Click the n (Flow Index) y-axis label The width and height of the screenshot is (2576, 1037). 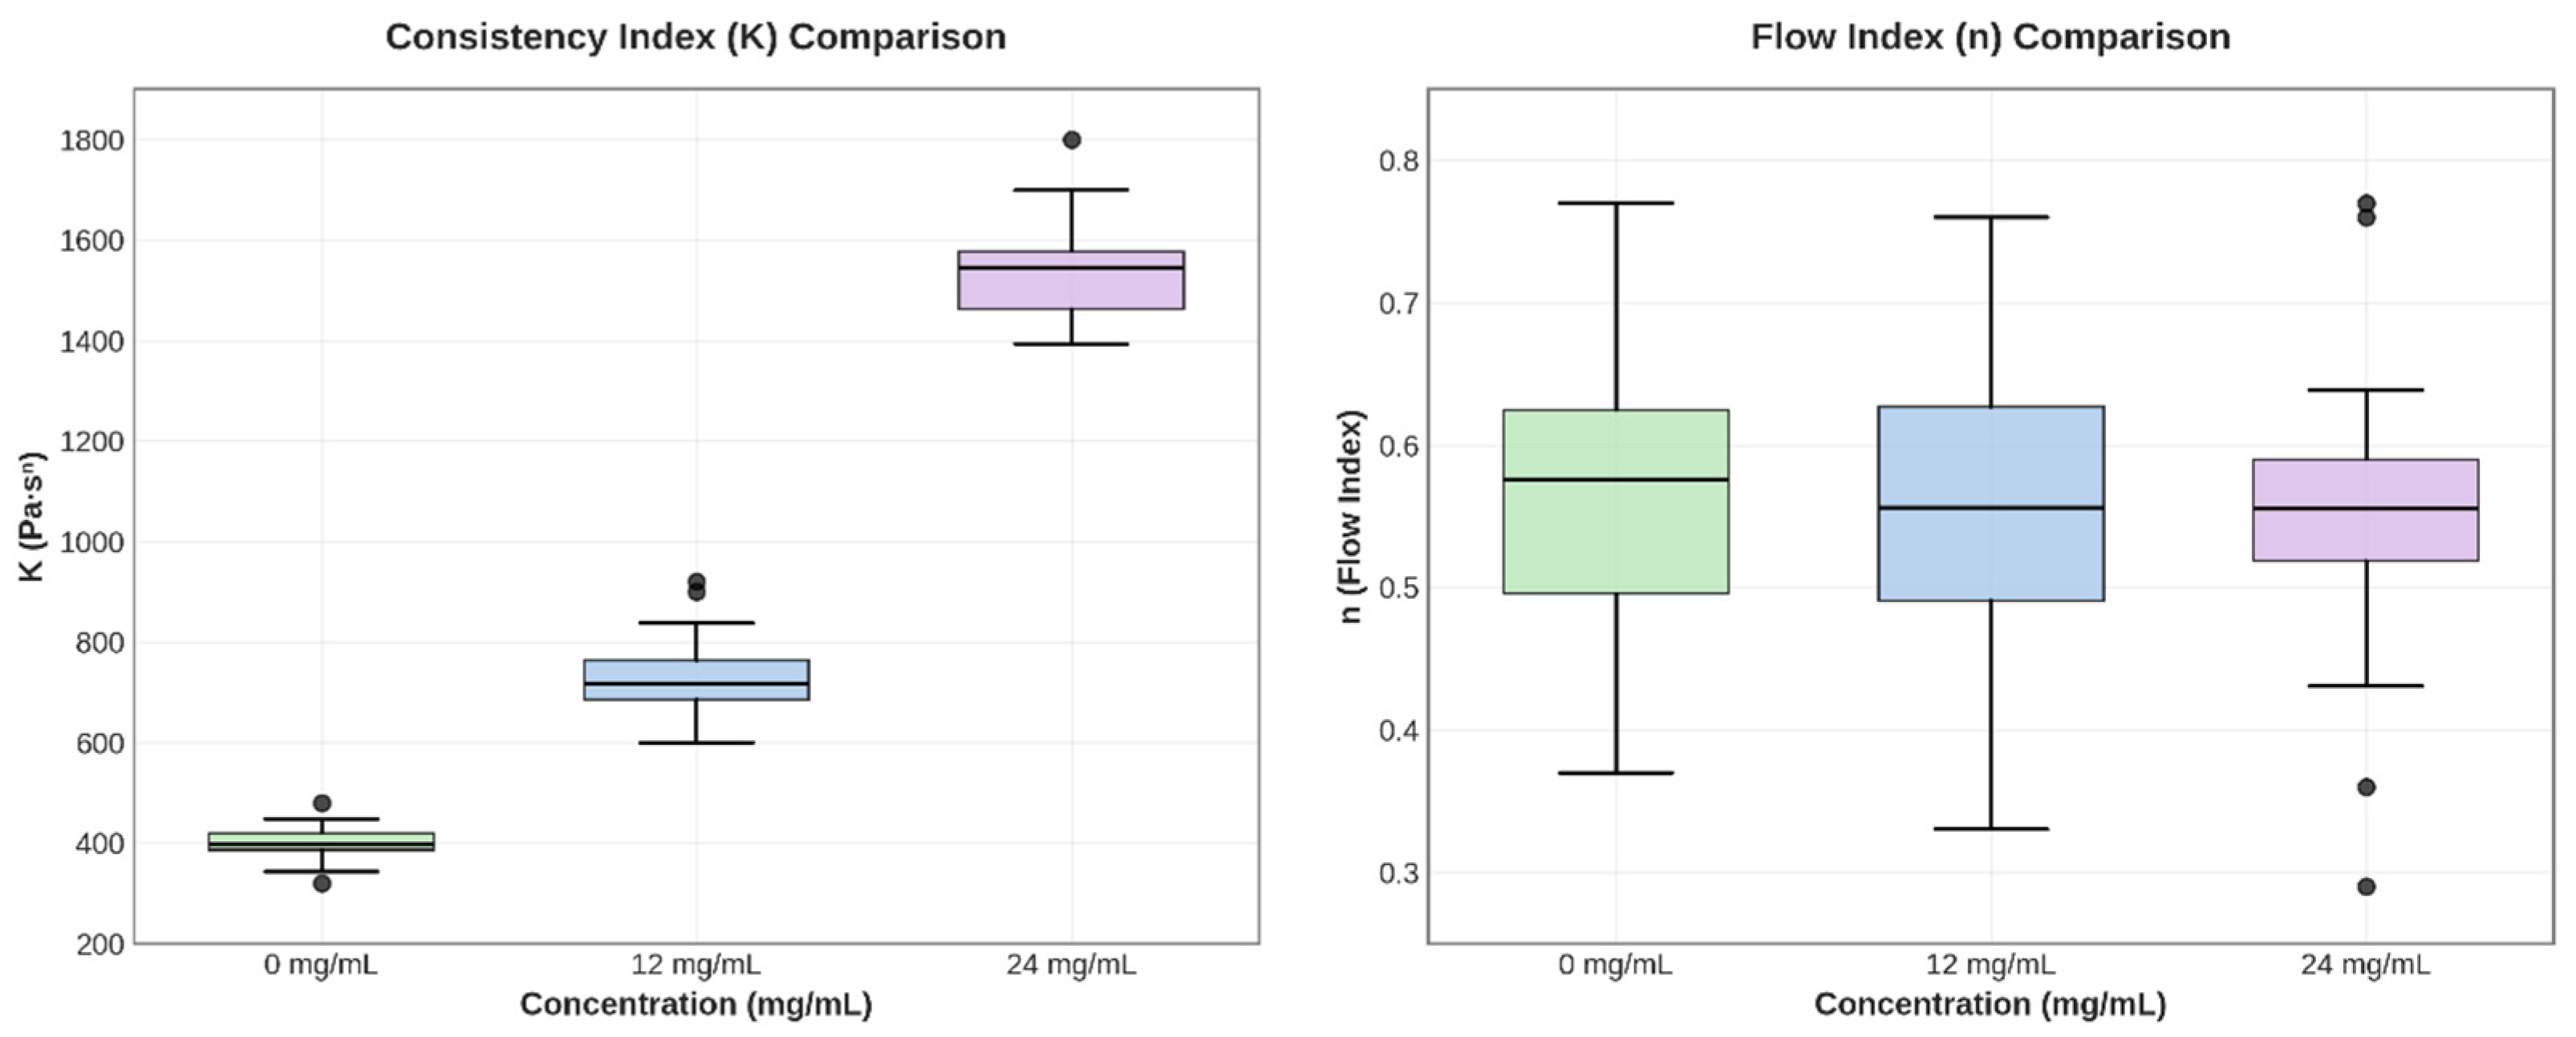[1350, 517]
